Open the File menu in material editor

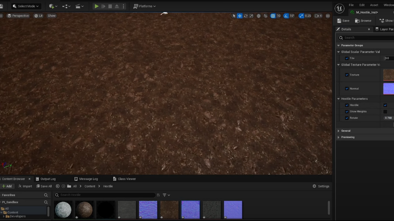[x=351, y=5]
